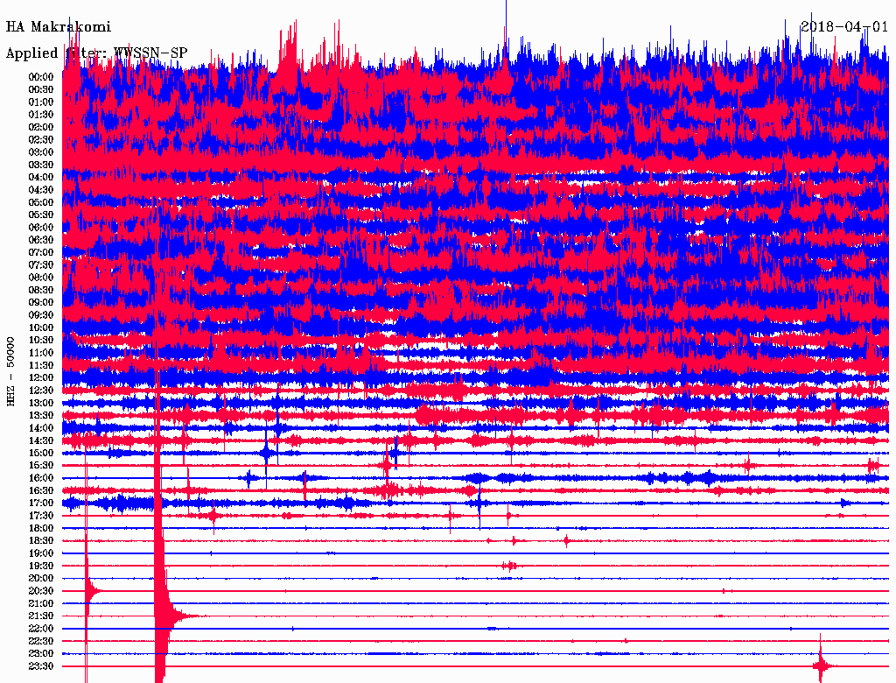Click the 11:30 time label
Screen dimensions: 896x683
click(x=41, y=365)
